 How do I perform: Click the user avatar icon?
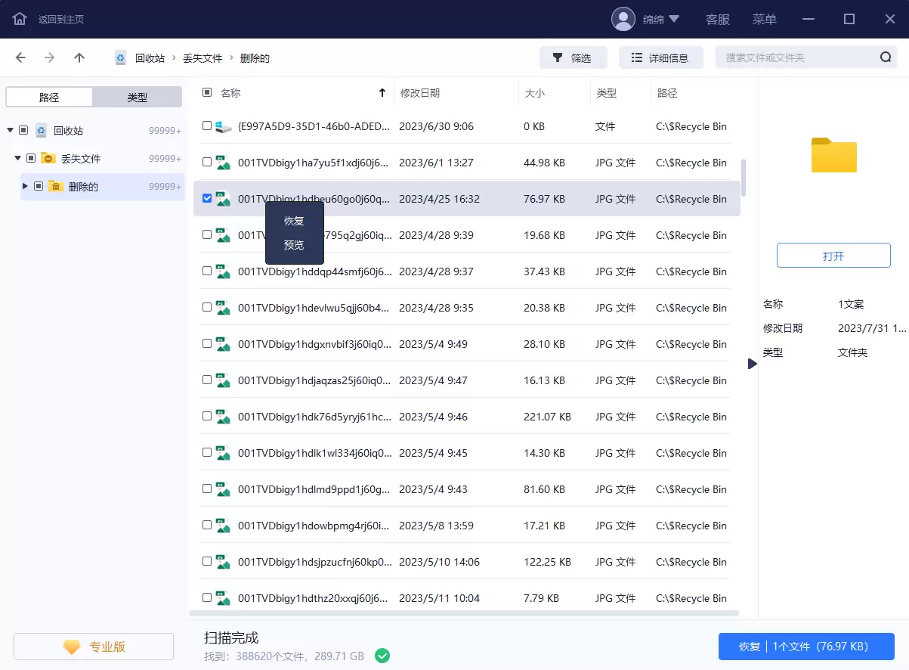click(623, 19)
